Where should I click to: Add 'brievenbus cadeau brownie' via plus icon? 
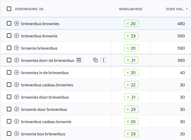17,121
